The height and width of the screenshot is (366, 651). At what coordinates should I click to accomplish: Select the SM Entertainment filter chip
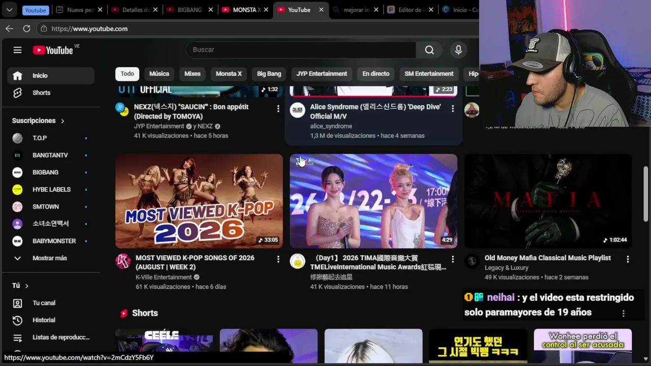click(429, 74)
